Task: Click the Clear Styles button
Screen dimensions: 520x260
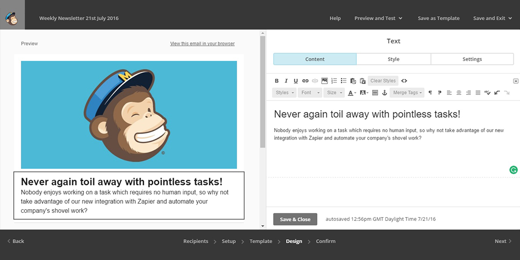Action: point(383,81)
